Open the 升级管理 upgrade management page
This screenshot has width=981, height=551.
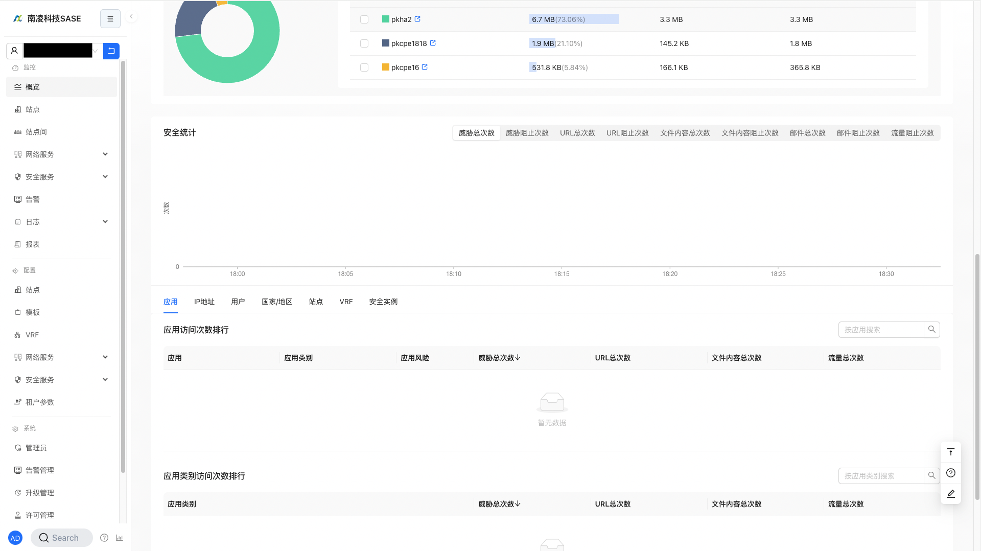pyautogui.click(x=61, y=493)
